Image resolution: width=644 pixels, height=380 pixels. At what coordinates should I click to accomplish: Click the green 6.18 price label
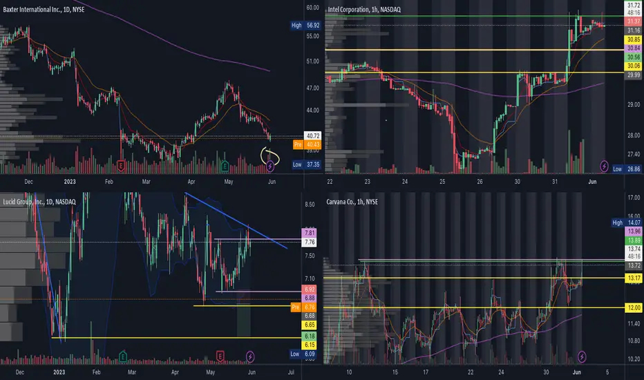(310, 336)
